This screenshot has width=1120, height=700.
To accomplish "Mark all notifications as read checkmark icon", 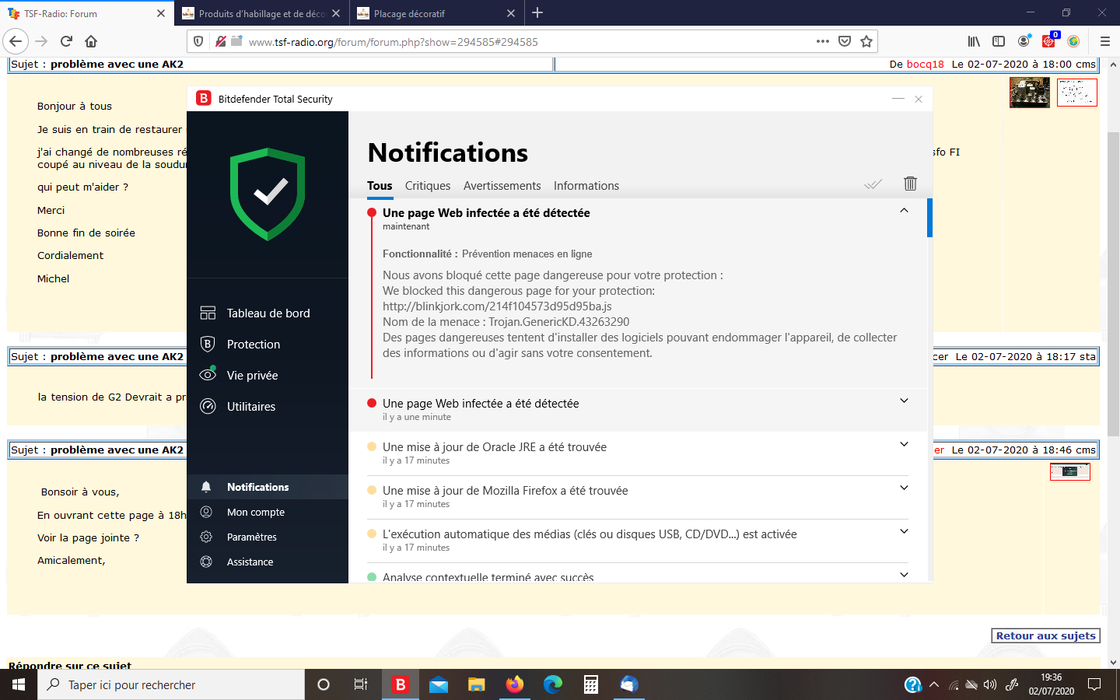I will (873, 184).
